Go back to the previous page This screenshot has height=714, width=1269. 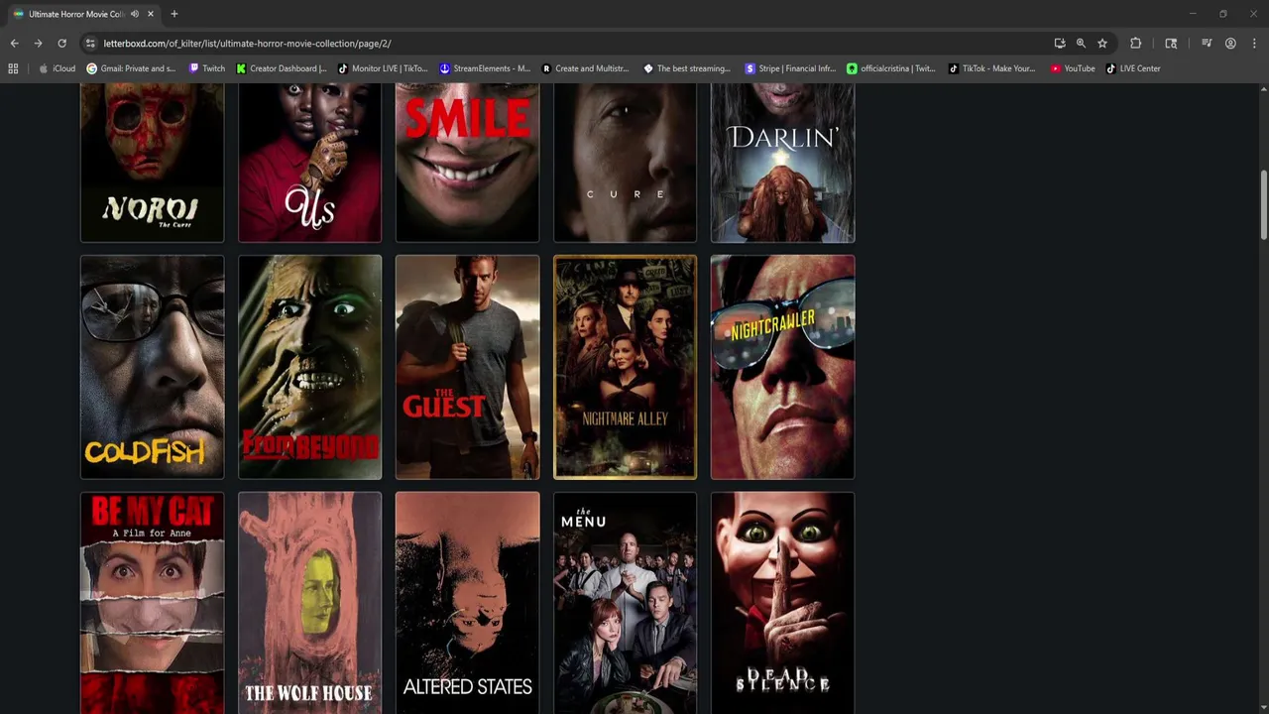click(14, 44)
